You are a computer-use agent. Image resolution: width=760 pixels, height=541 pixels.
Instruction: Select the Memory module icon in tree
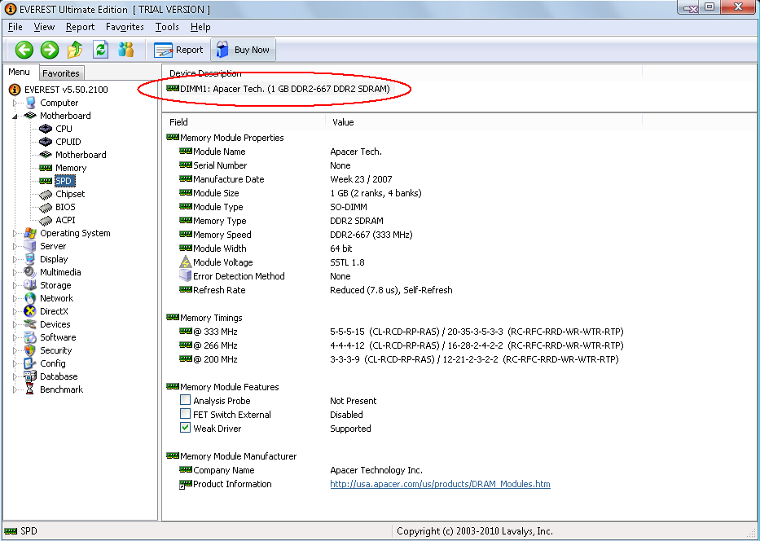point(46,168)
